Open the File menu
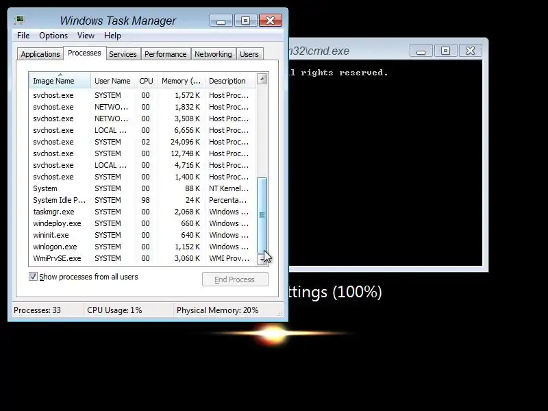This screenshot has width=548, height=411. (x=23, y=36)
